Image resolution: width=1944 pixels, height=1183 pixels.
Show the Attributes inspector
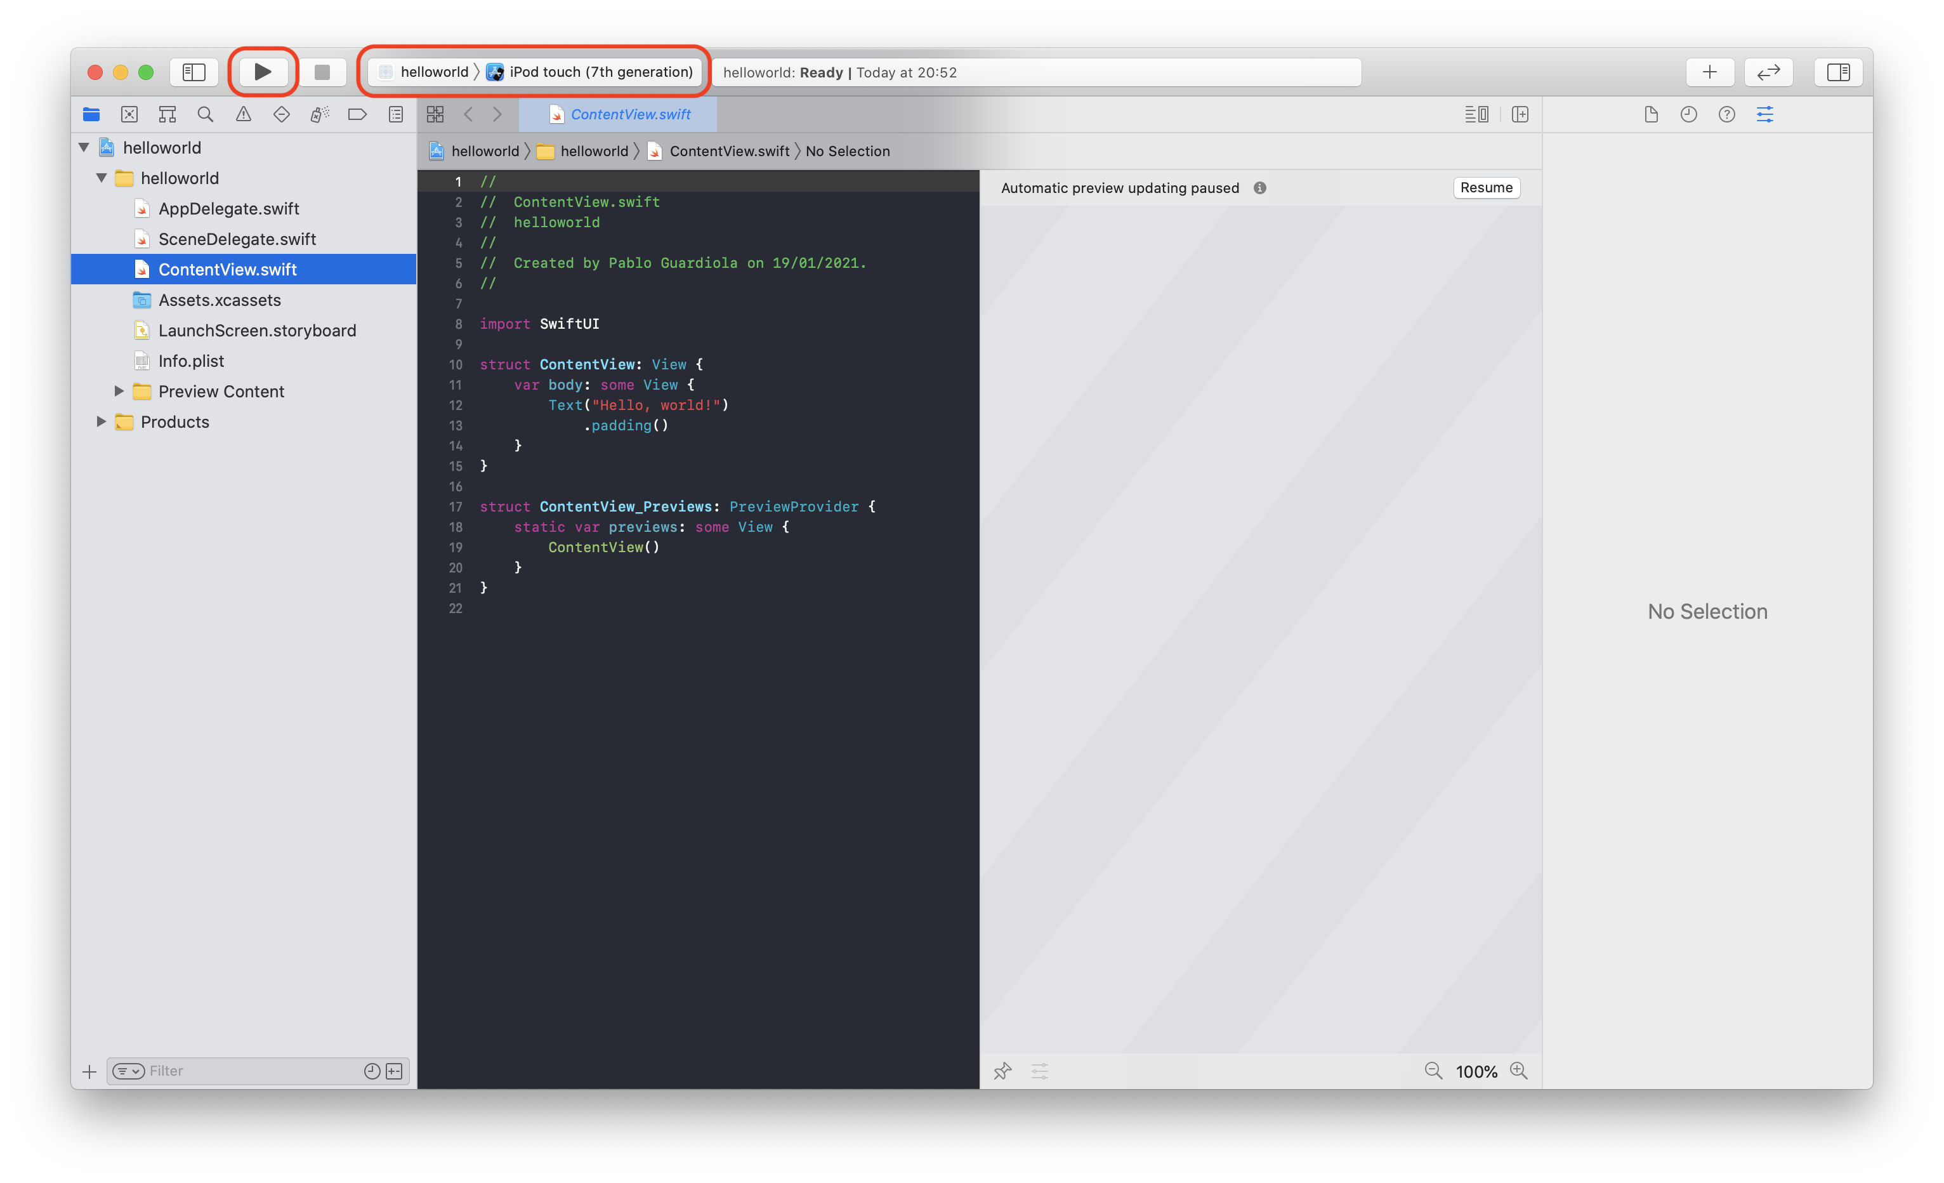tap(1765, 114)
